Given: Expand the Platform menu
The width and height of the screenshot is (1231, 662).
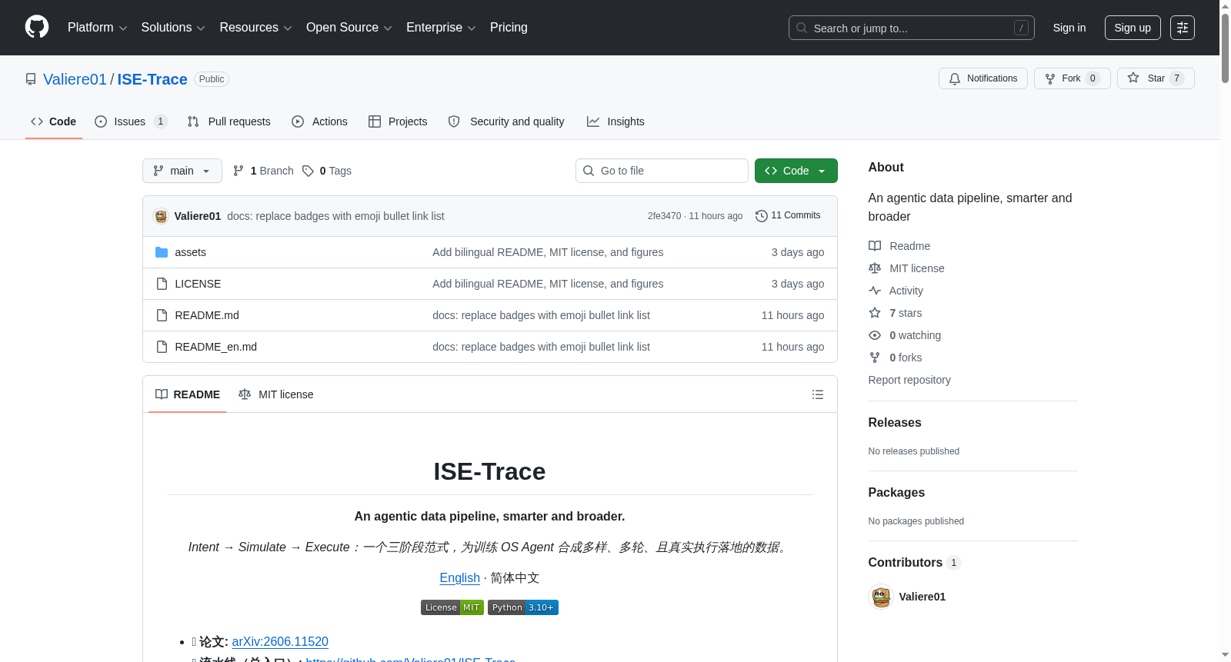Looking at the screenshot, I should click(97, 28).
